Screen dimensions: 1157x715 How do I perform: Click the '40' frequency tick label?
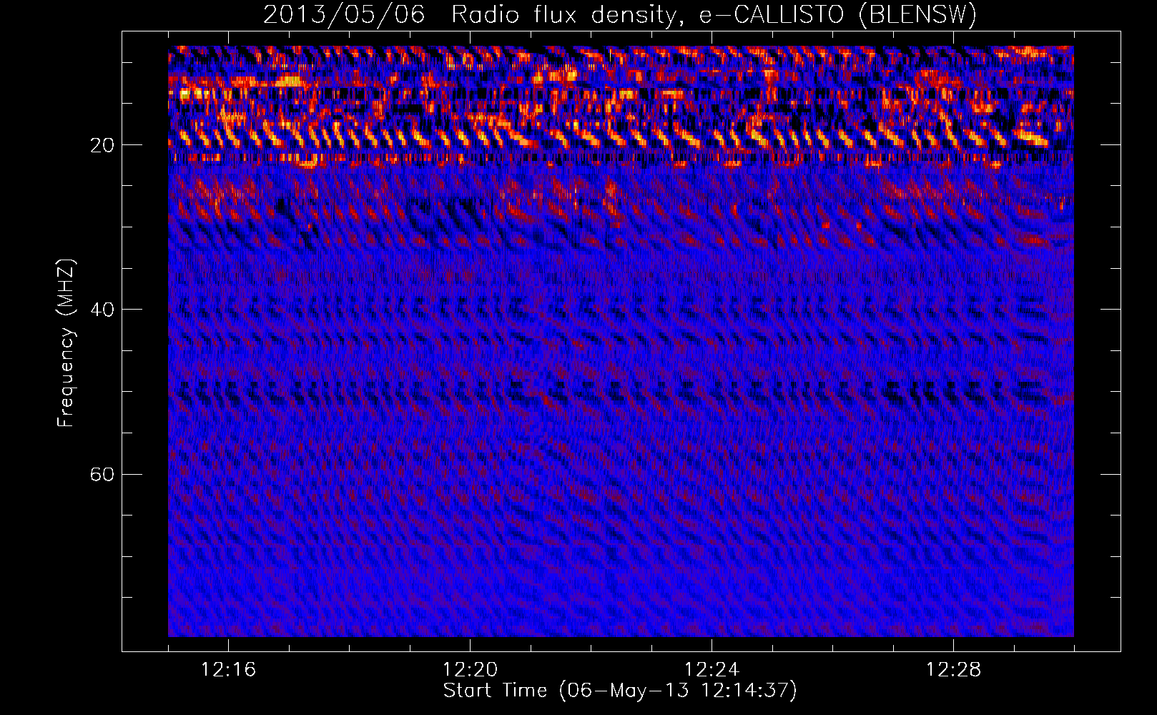point(102,310)
